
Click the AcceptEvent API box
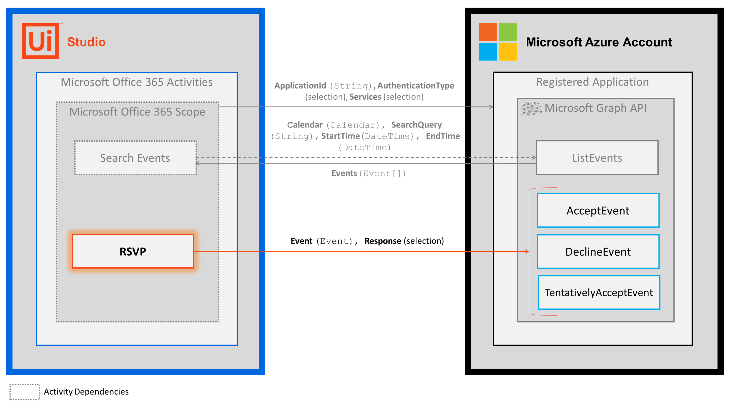click(598, 211)
